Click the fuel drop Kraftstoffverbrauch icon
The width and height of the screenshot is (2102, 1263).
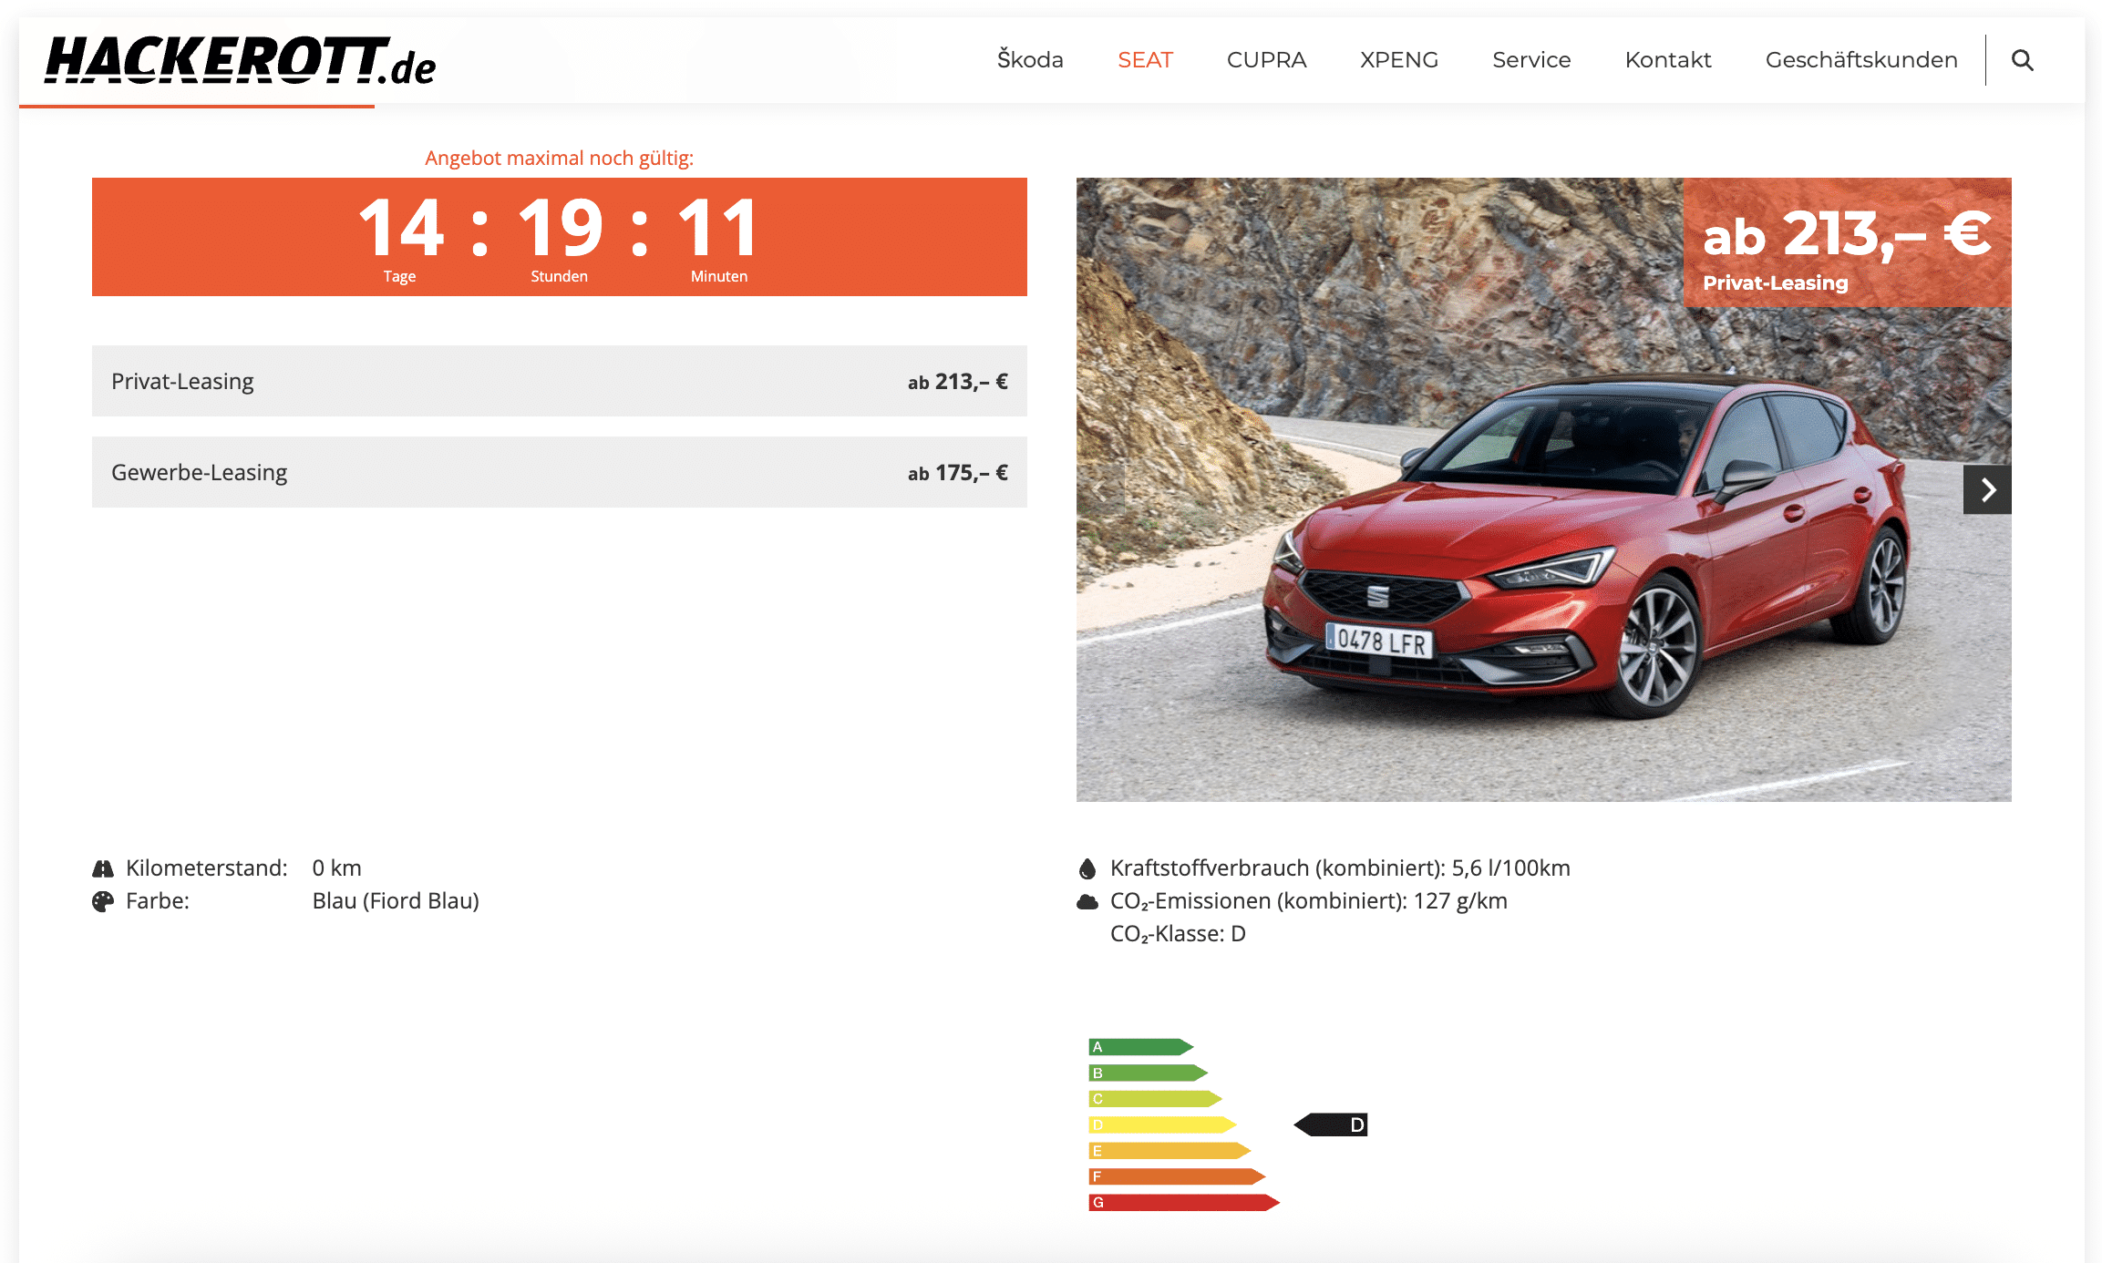click(1087, 868)
